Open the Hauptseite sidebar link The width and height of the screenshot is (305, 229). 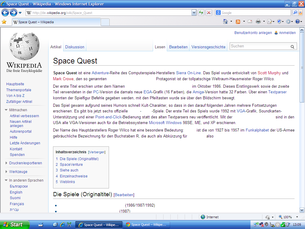tap(15, 84)
